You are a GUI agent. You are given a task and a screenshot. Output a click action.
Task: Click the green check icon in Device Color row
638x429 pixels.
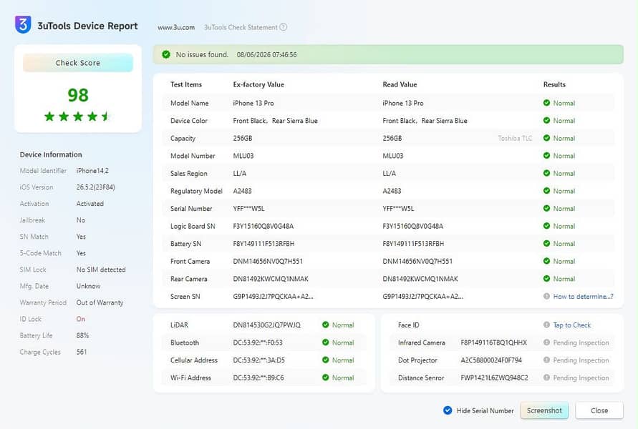coord(546,120)
